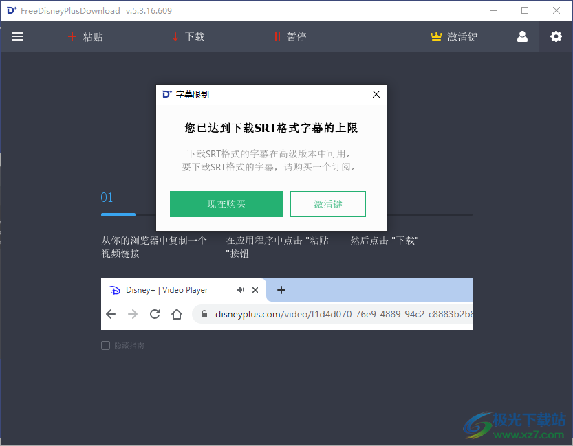Minimize the FreeDisneyPlusDownload window
Screen dimensions: 573x446
tap(494, 10)
